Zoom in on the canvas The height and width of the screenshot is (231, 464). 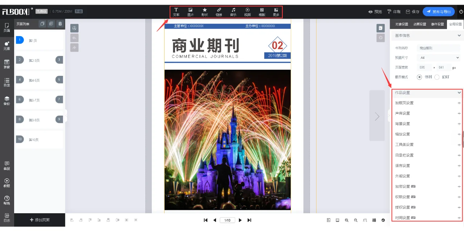click(x=347, y=220)
